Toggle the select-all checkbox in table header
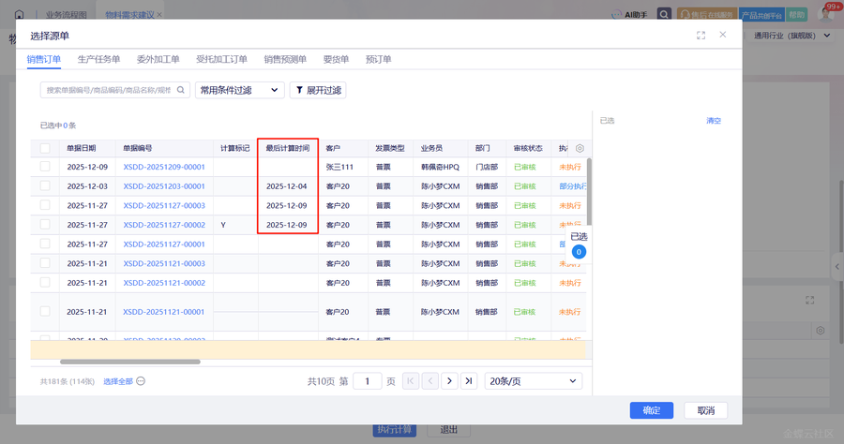The height and width of the screenshot is (444, 844). tap(45, 148)
